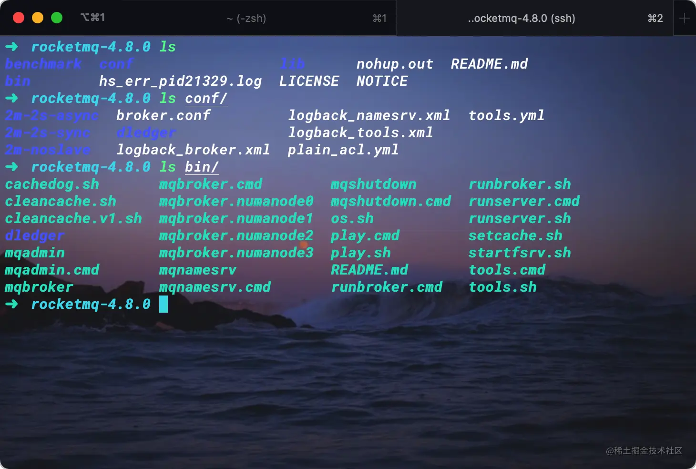Click the new tab plus button

pos(685,18)
